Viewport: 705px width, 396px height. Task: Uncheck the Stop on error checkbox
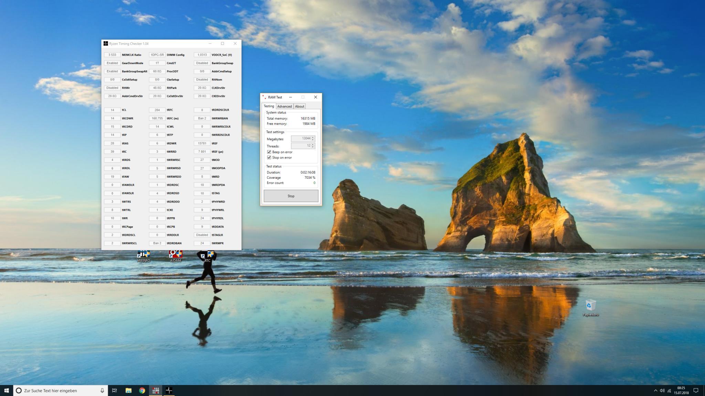coord(269,157)
